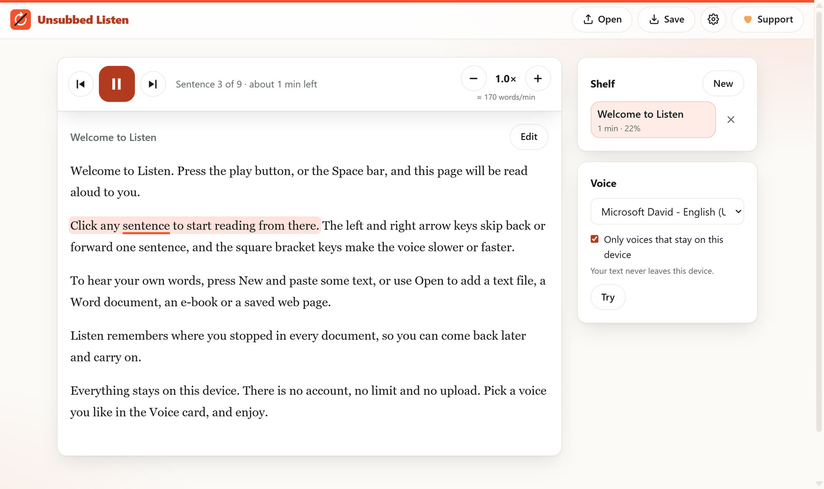824x489 pixels.
Task: Click 'Pick a voice you like' sentence
Action: pos(515,391)
